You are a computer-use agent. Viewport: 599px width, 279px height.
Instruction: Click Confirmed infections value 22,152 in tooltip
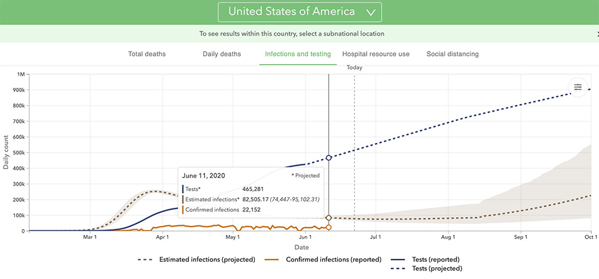pyautogui.click(x=251, y=209)
